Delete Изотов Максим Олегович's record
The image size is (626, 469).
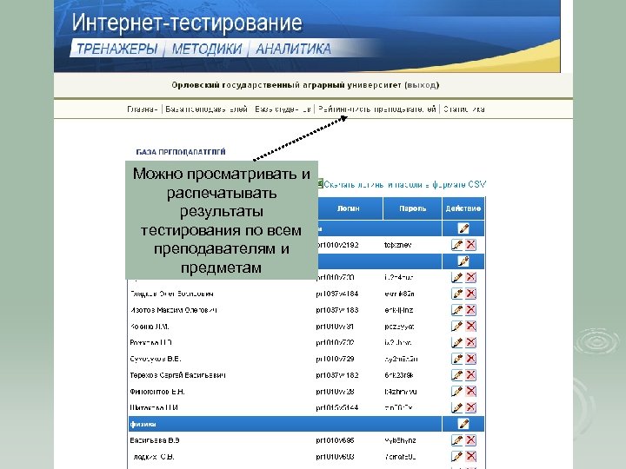[471, 310]
